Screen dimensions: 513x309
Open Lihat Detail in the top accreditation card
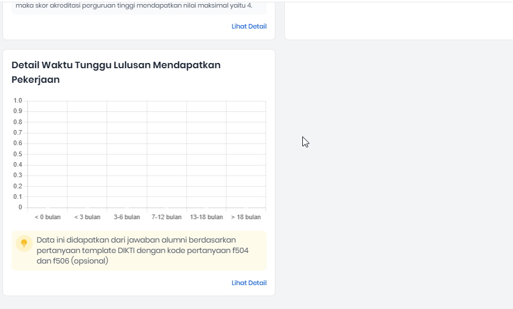249,26
